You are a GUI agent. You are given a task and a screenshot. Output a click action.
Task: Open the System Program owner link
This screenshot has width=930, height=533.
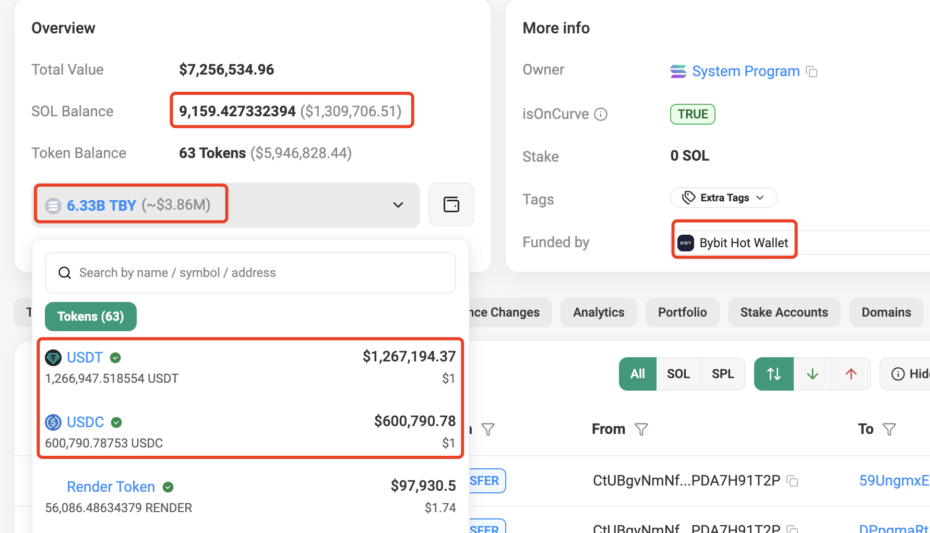point(745,71)
